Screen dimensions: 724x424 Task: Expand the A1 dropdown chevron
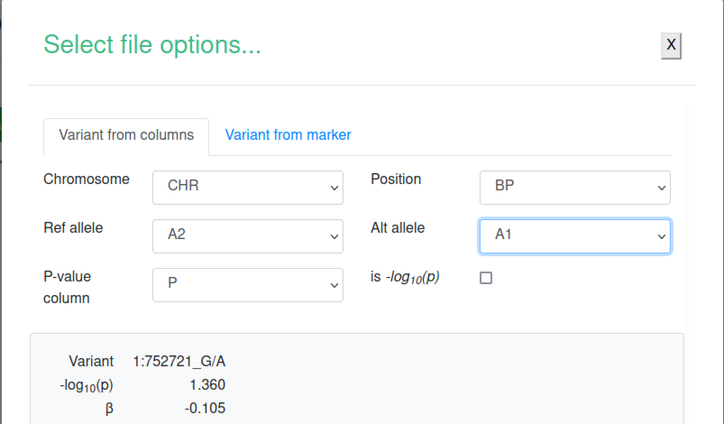click(661, 236)
